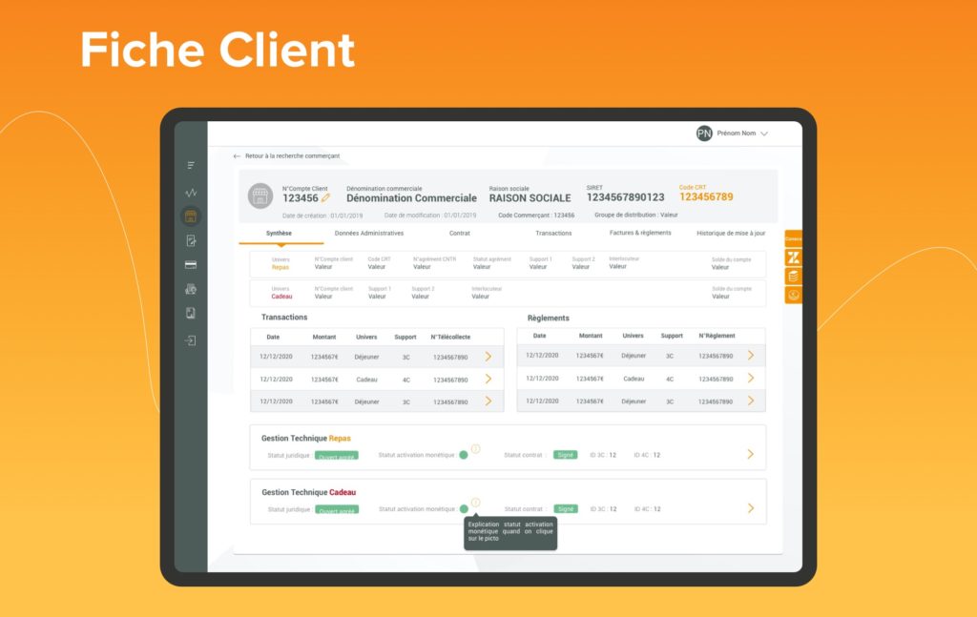This screenshot has width=977, height=617.
Task: Open the tablet device sidebar icon
Action: click(x=191, y=313)
